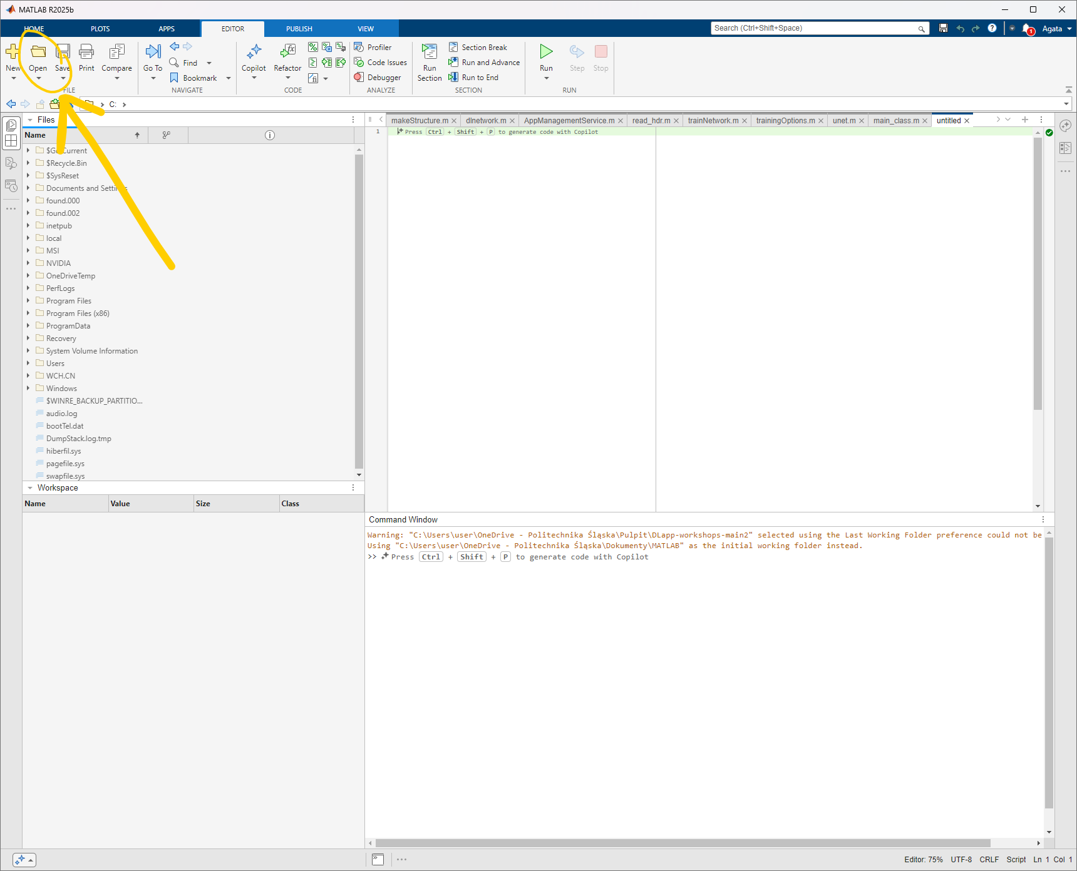Click the green Run button
The width and height of the screenshot is (1077, 871).
pyautogui.click(x=546, y=53)
